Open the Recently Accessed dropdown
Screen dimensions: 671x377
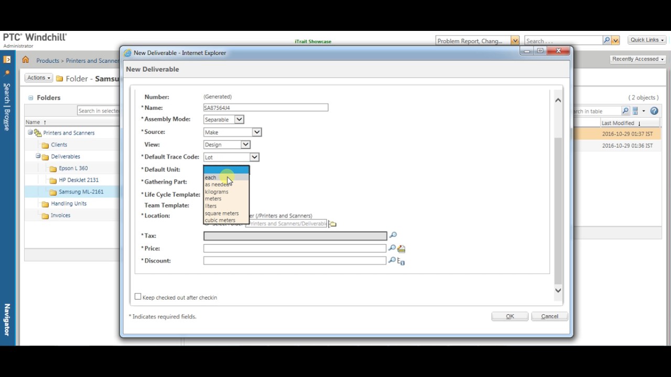(638, 59)
